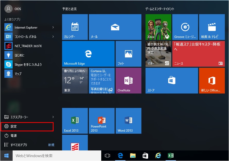Launch the Excel 2013 tile
The image size is (229, 161).
point(75,121)
